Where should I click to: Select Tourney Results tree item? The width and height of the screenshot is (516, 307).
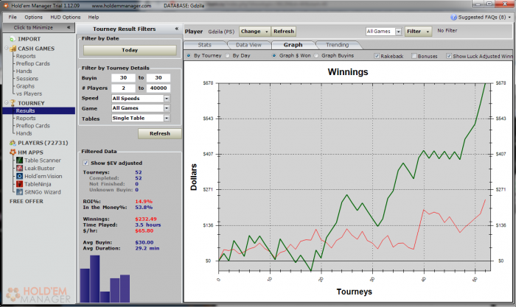39,110
